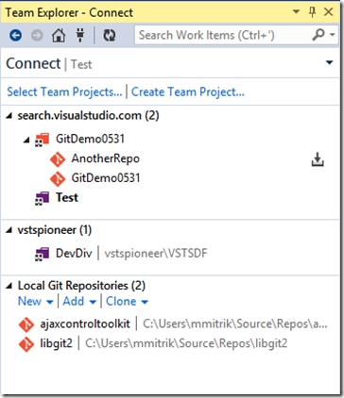Select the libgit2 local repository
Viewport: 344px width, 398px height.
pos(57,343)
